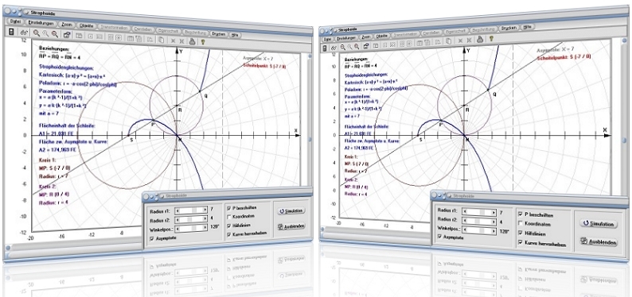Enable 'Koordinaten' checkbox in right control panel
This screenshot has height=297, width=632.
pos(521,223)
